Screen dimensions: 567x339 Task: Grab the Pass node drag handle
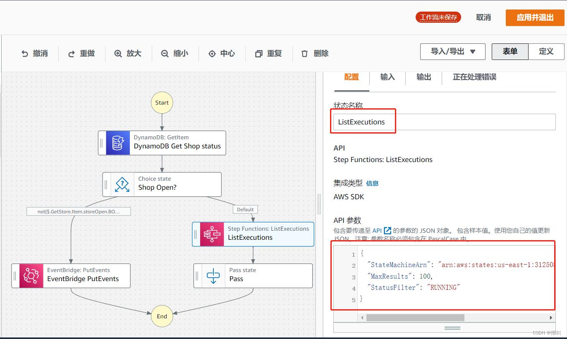pyautogui.click(x=197, y=276)
